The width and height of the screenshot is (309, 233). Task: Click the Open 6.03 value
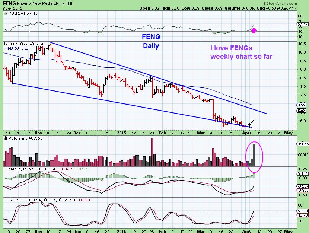click(149, 8)
